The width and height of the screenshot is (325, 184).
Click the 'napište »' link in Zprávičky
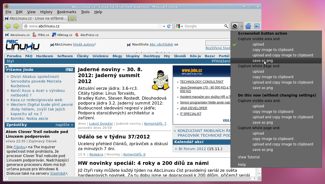point(64,125)
